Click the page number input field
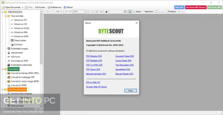223x115 pixels. tap(53, 12)
